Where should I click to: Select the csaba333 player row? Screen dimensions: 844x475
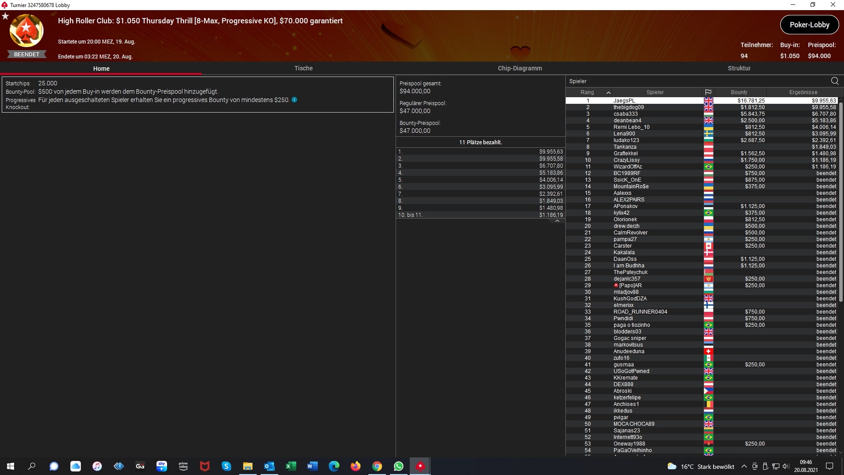pyautogui.click(x=626, y=114)
